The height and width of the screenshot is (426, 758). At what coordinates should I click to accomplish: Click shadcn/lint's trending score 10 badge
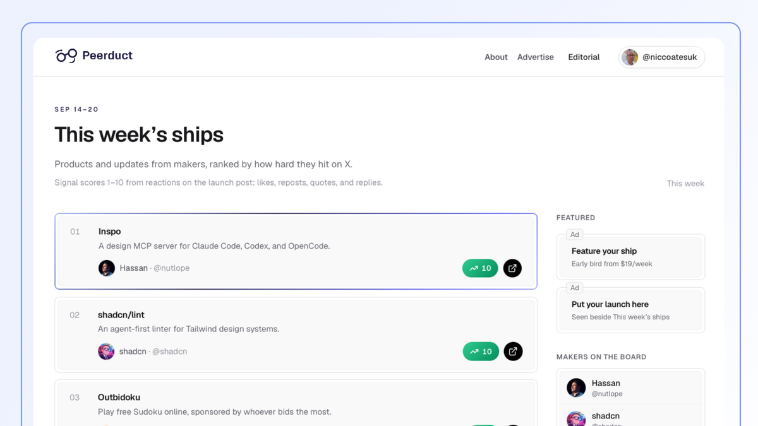point(481,352)
